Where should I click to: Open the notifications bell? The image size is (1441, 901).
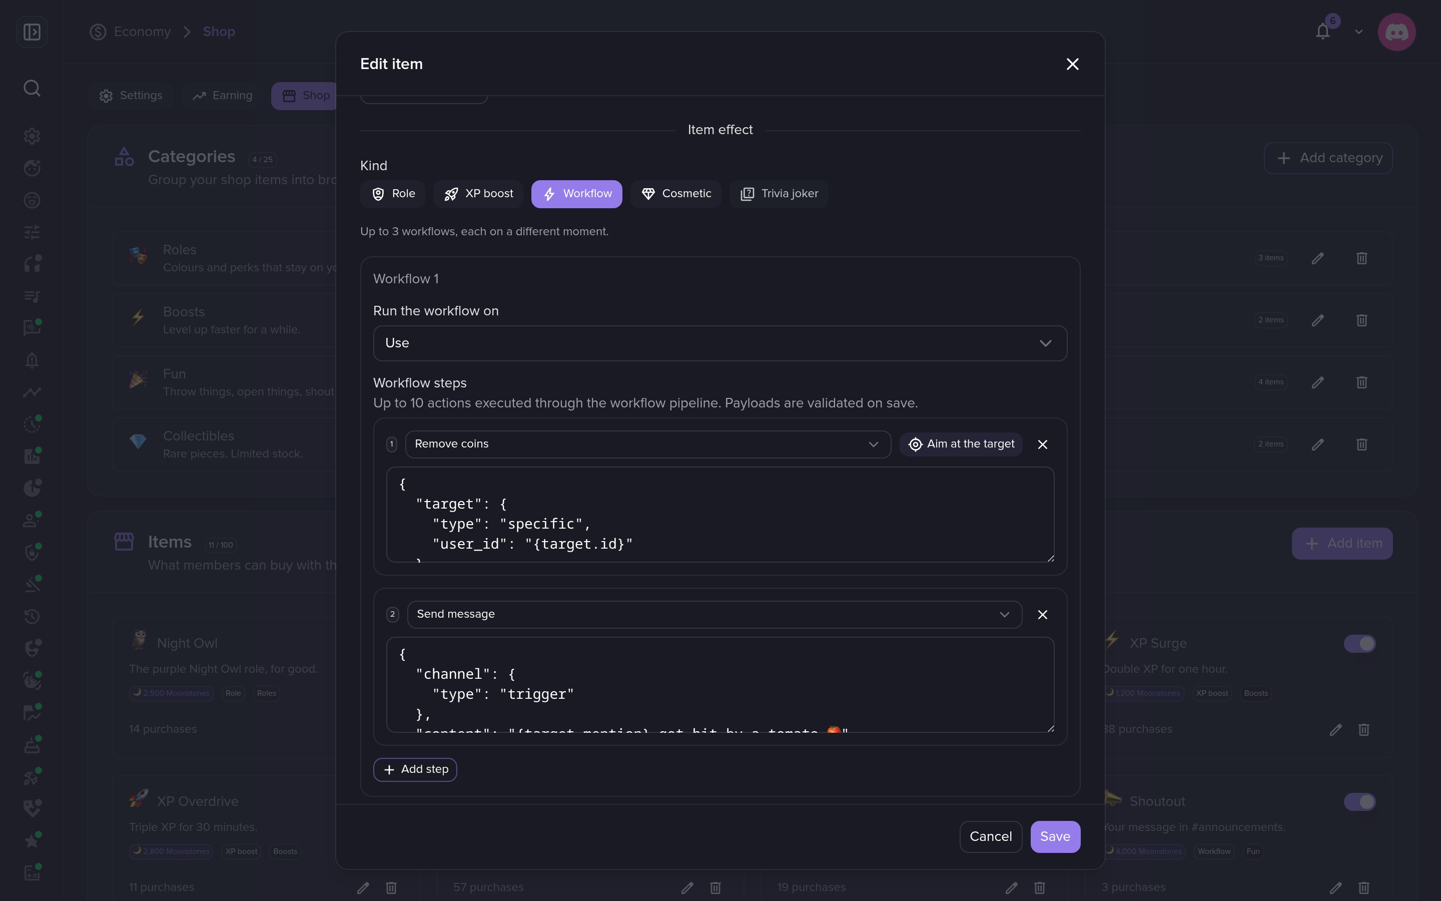1322,32
